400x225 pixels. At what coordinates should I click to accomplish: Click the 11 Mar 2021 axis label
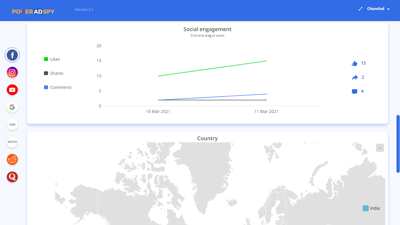click(x=266, y=111)
